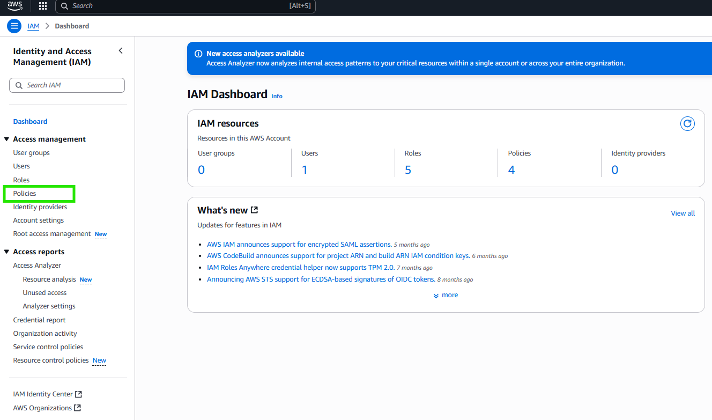Click the Roles count 5
The height and width of the screenshot is (420, 712).
click(408, 170)
